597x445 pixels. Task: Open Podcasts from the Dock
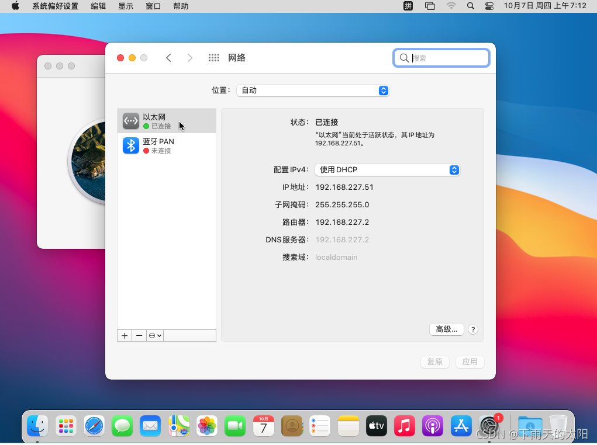point(433,426)
